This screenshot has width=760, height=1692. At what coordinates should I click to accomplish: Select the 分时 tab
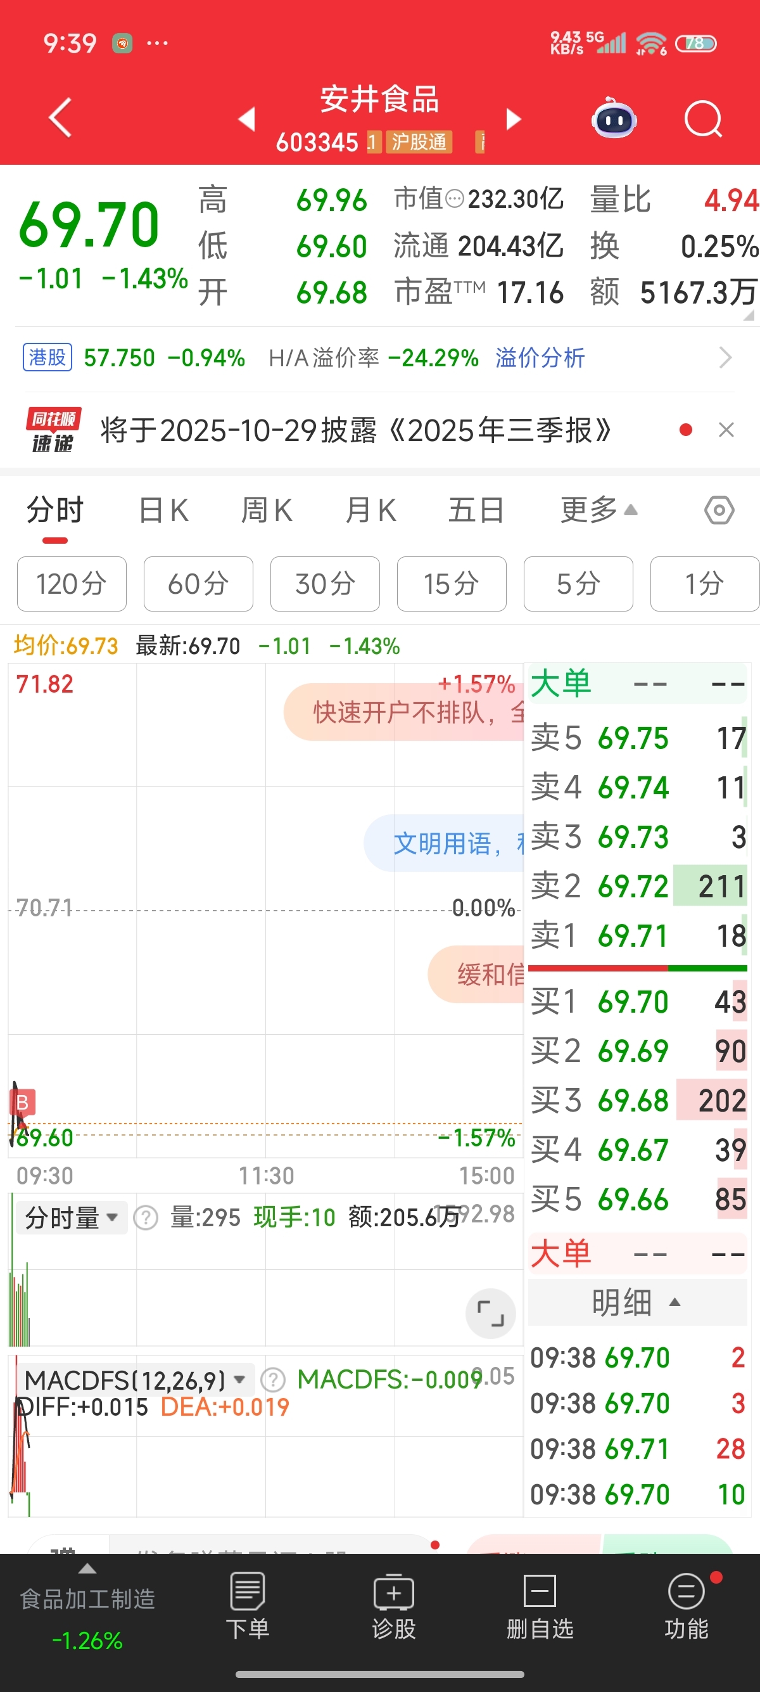coord(55,510)
